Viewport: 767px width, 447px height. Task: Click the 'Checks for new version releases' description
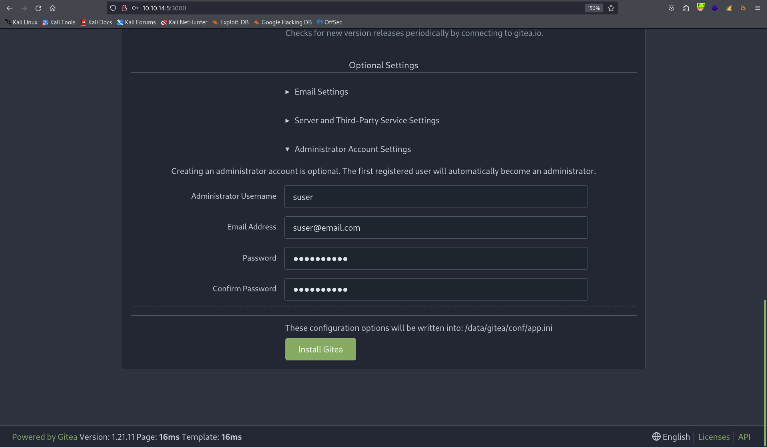pyautogui.click(x=414, y=33)
